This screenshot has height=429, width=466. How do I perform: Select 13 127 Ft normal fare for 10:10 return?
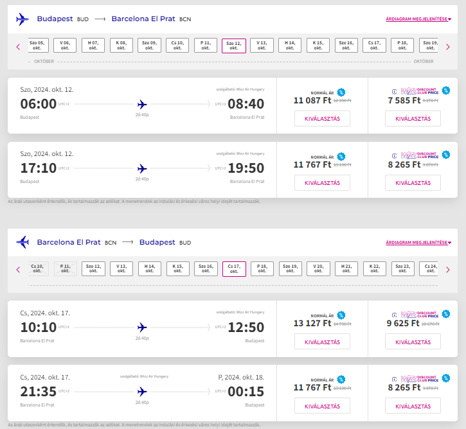pyautogui.click(x=322, y=342)
